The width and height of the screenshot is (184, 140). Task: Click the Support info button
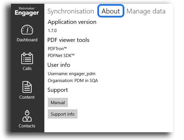pos(62,114)
